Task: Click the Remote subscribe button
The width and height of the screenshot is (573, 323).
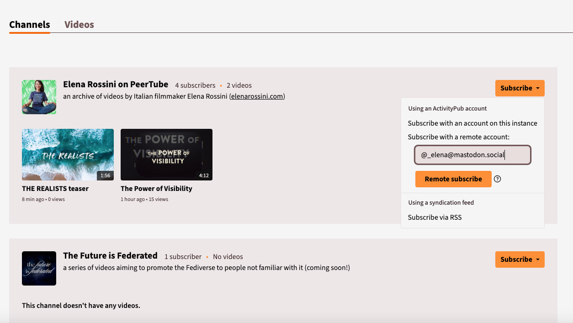Action: pos(453,179)
